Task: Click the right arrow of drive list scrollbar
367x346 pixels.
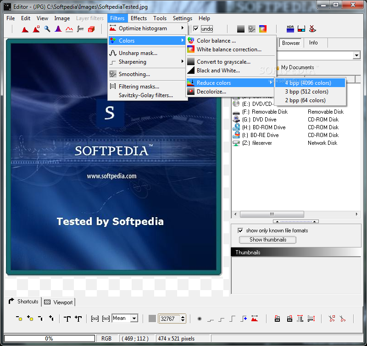Action: (357, 214)
